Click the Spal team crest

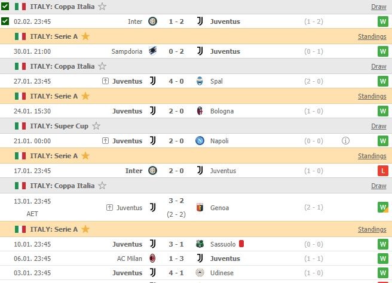(x=200, y=81)
